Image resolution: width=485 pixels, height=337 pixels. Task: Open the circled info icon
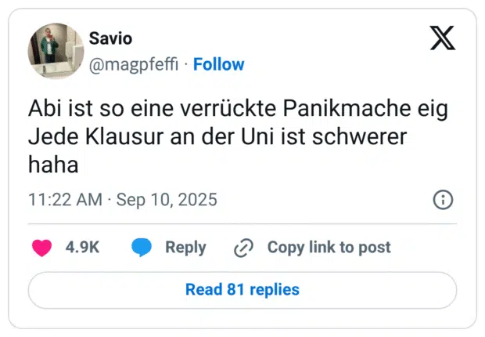443,200
